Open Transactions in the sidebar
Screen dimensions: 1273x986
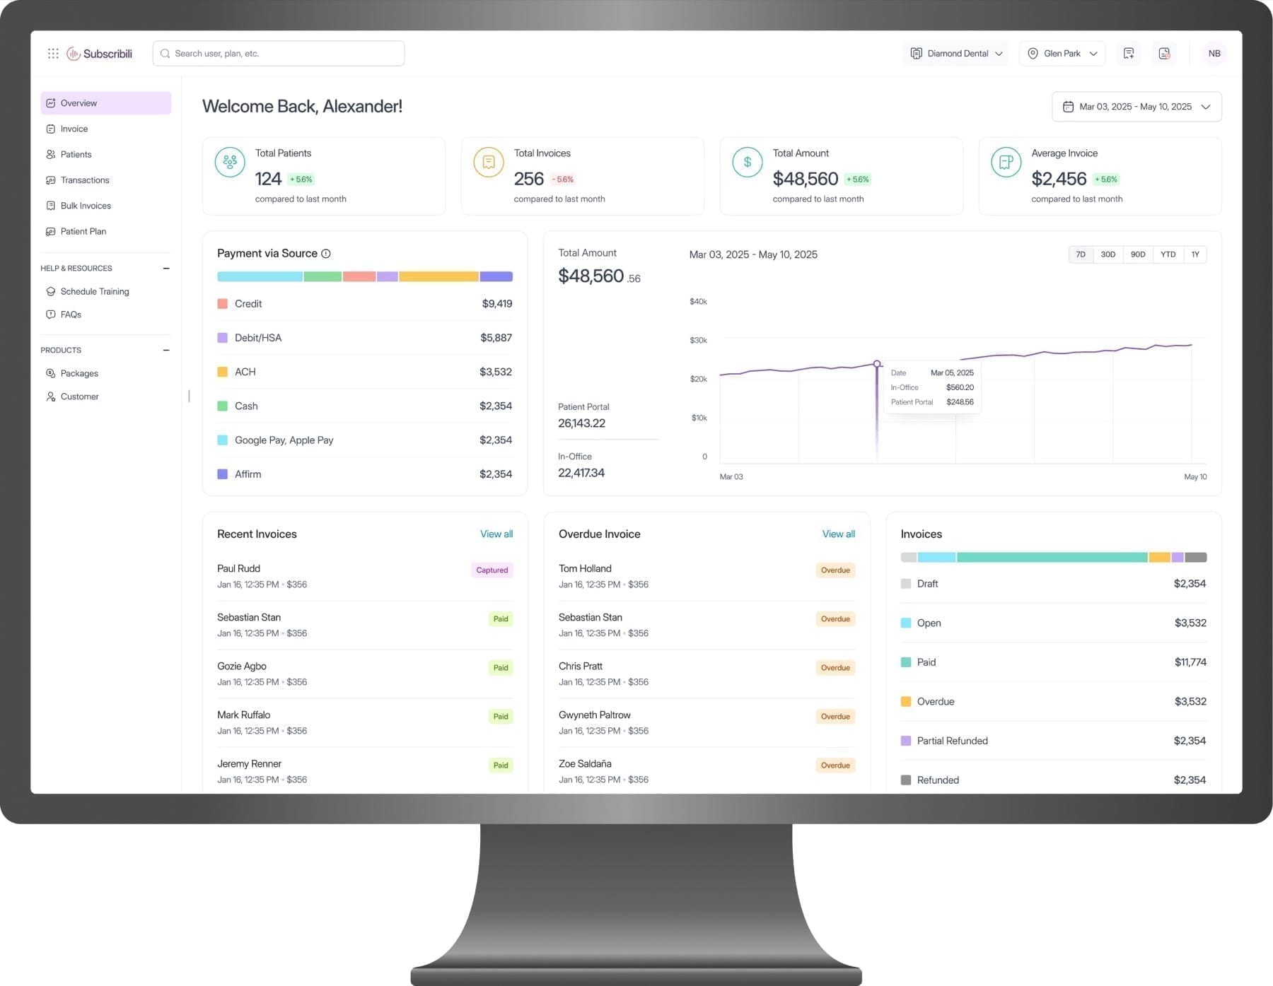[x=105, y=180]
